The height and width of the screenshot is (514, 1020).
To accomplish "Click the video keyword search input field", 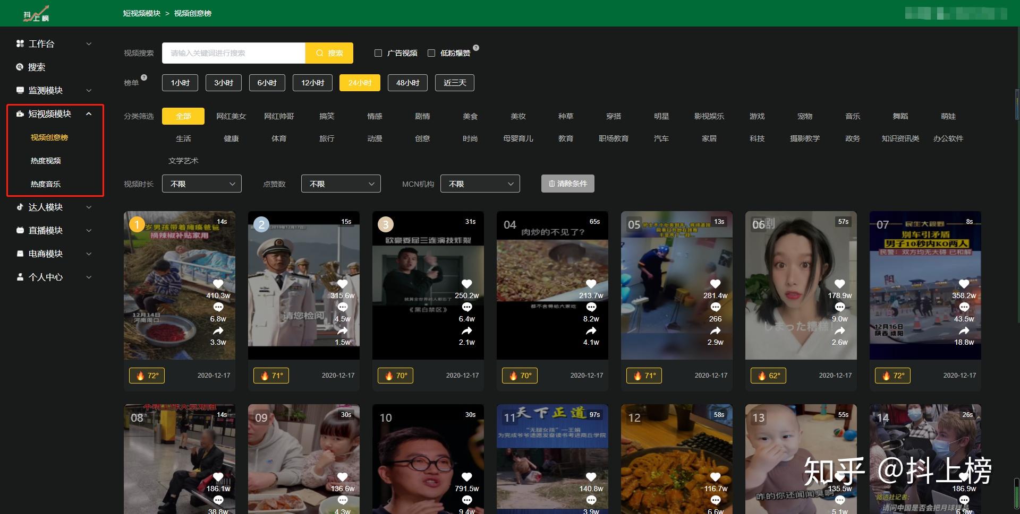I will [234, 53].
